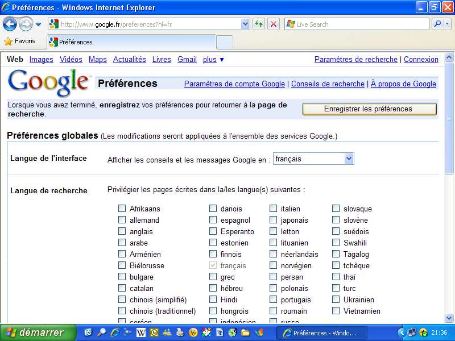455x341 pixels.
Task: Click the red Stop loading icon
Action: click(274, 24)
